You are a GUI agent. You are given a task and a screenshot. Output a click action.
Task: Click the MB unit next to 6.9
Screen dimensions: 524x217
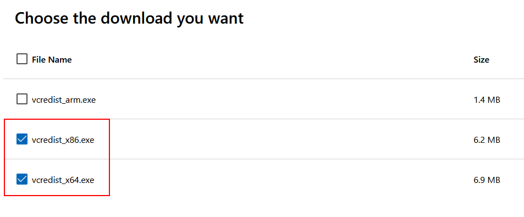click(x=494, y=180)
